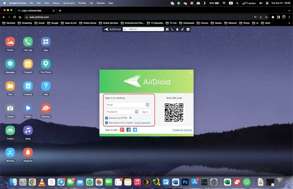Click the HTTPS help question mark icon

click(130, 118)
